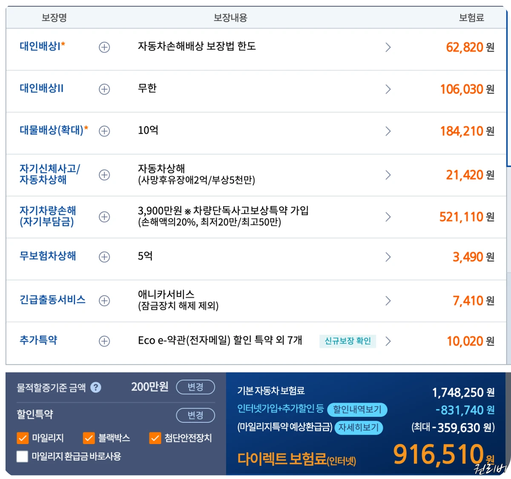Click the plus icon next to 대인배상I

click(104, 47)
